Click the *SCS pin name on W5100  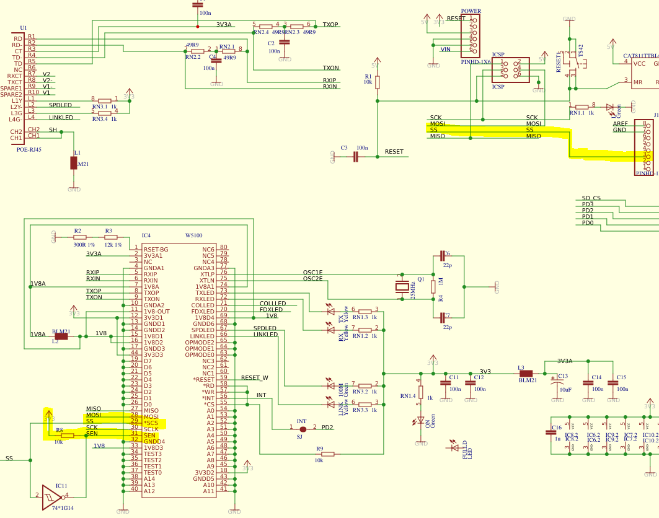point(151,423)
